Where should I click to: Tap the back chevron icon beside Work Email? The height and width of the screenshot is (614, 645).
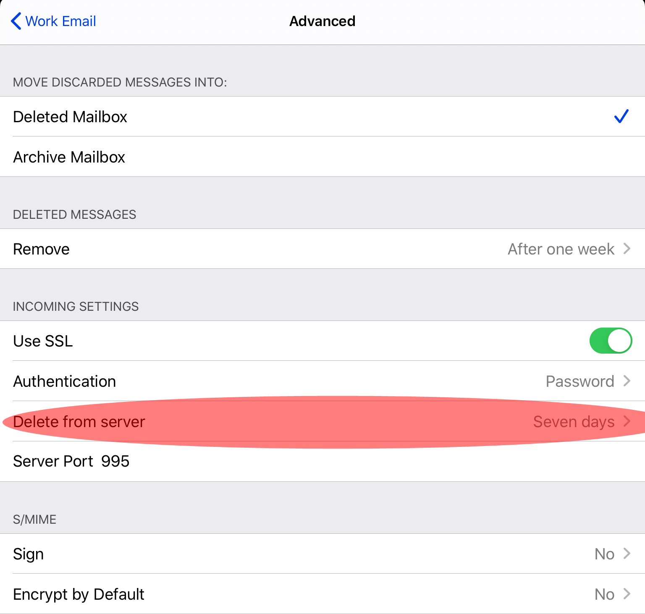click(16, 21)
